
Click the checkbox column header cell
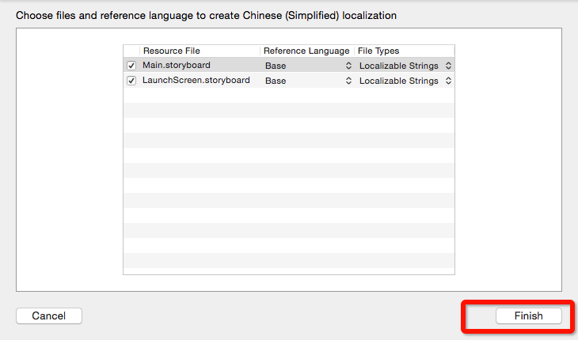(131, 51)
